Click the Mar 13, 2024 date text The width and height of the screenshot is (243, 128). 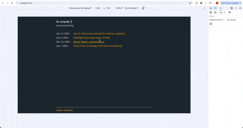pos(63,42)
